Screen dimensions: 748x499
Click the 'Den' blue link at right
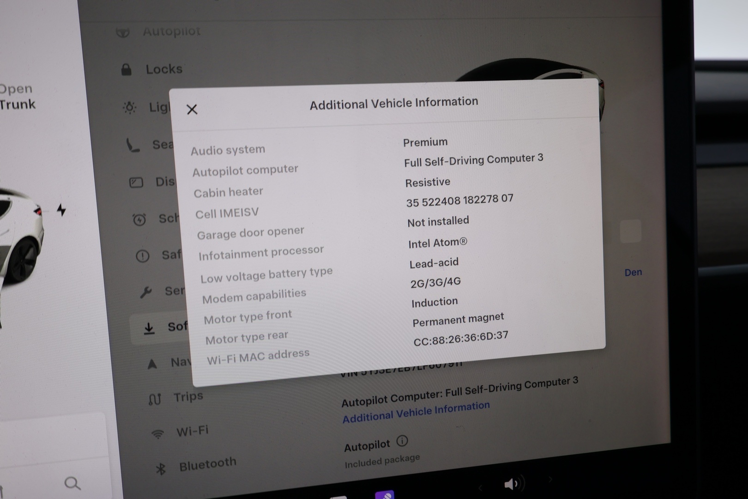(x=633, y=273)
